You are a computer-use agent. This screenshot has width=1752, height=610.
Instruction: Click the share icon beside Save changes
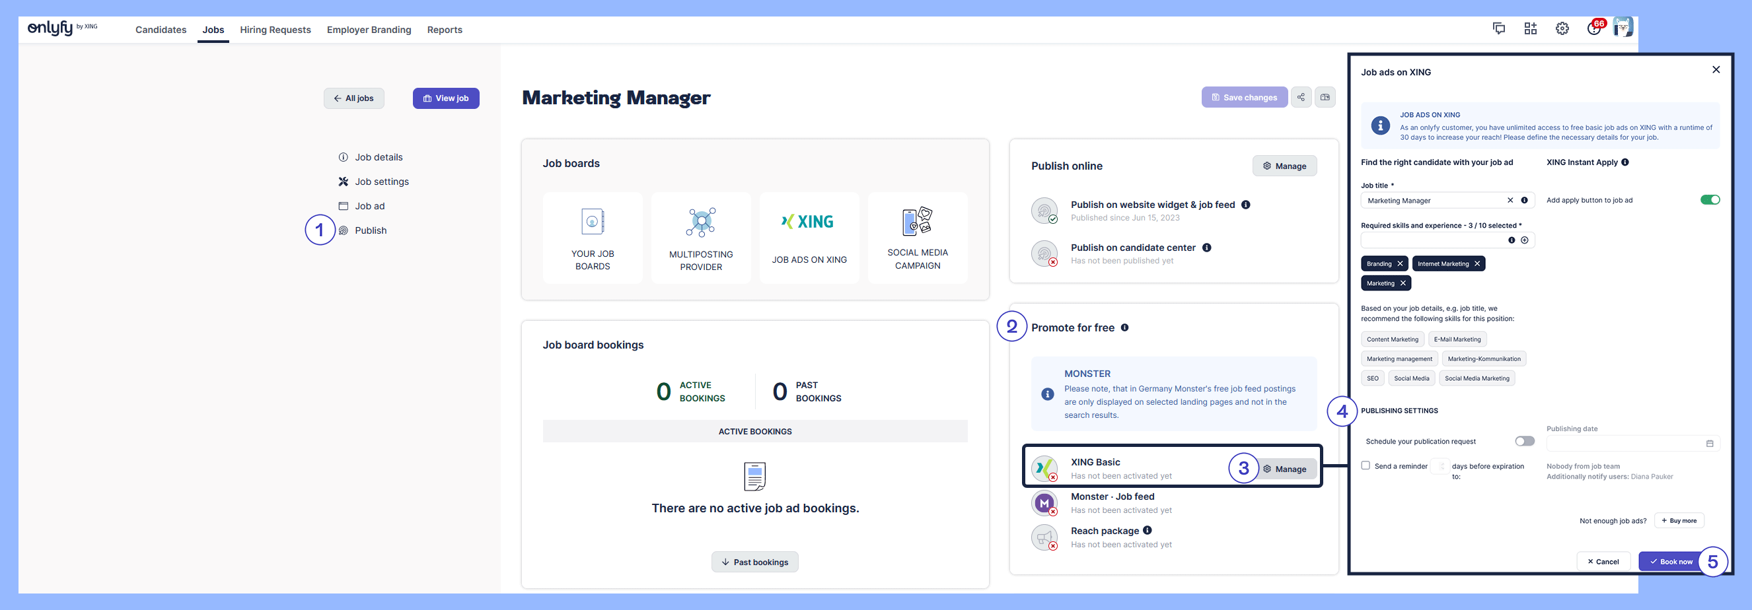click(1300, 97)
